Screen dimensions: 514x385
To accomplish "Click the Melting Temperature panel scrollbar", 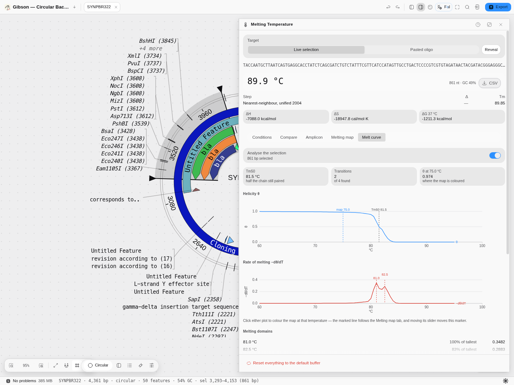I will [508, 143].
